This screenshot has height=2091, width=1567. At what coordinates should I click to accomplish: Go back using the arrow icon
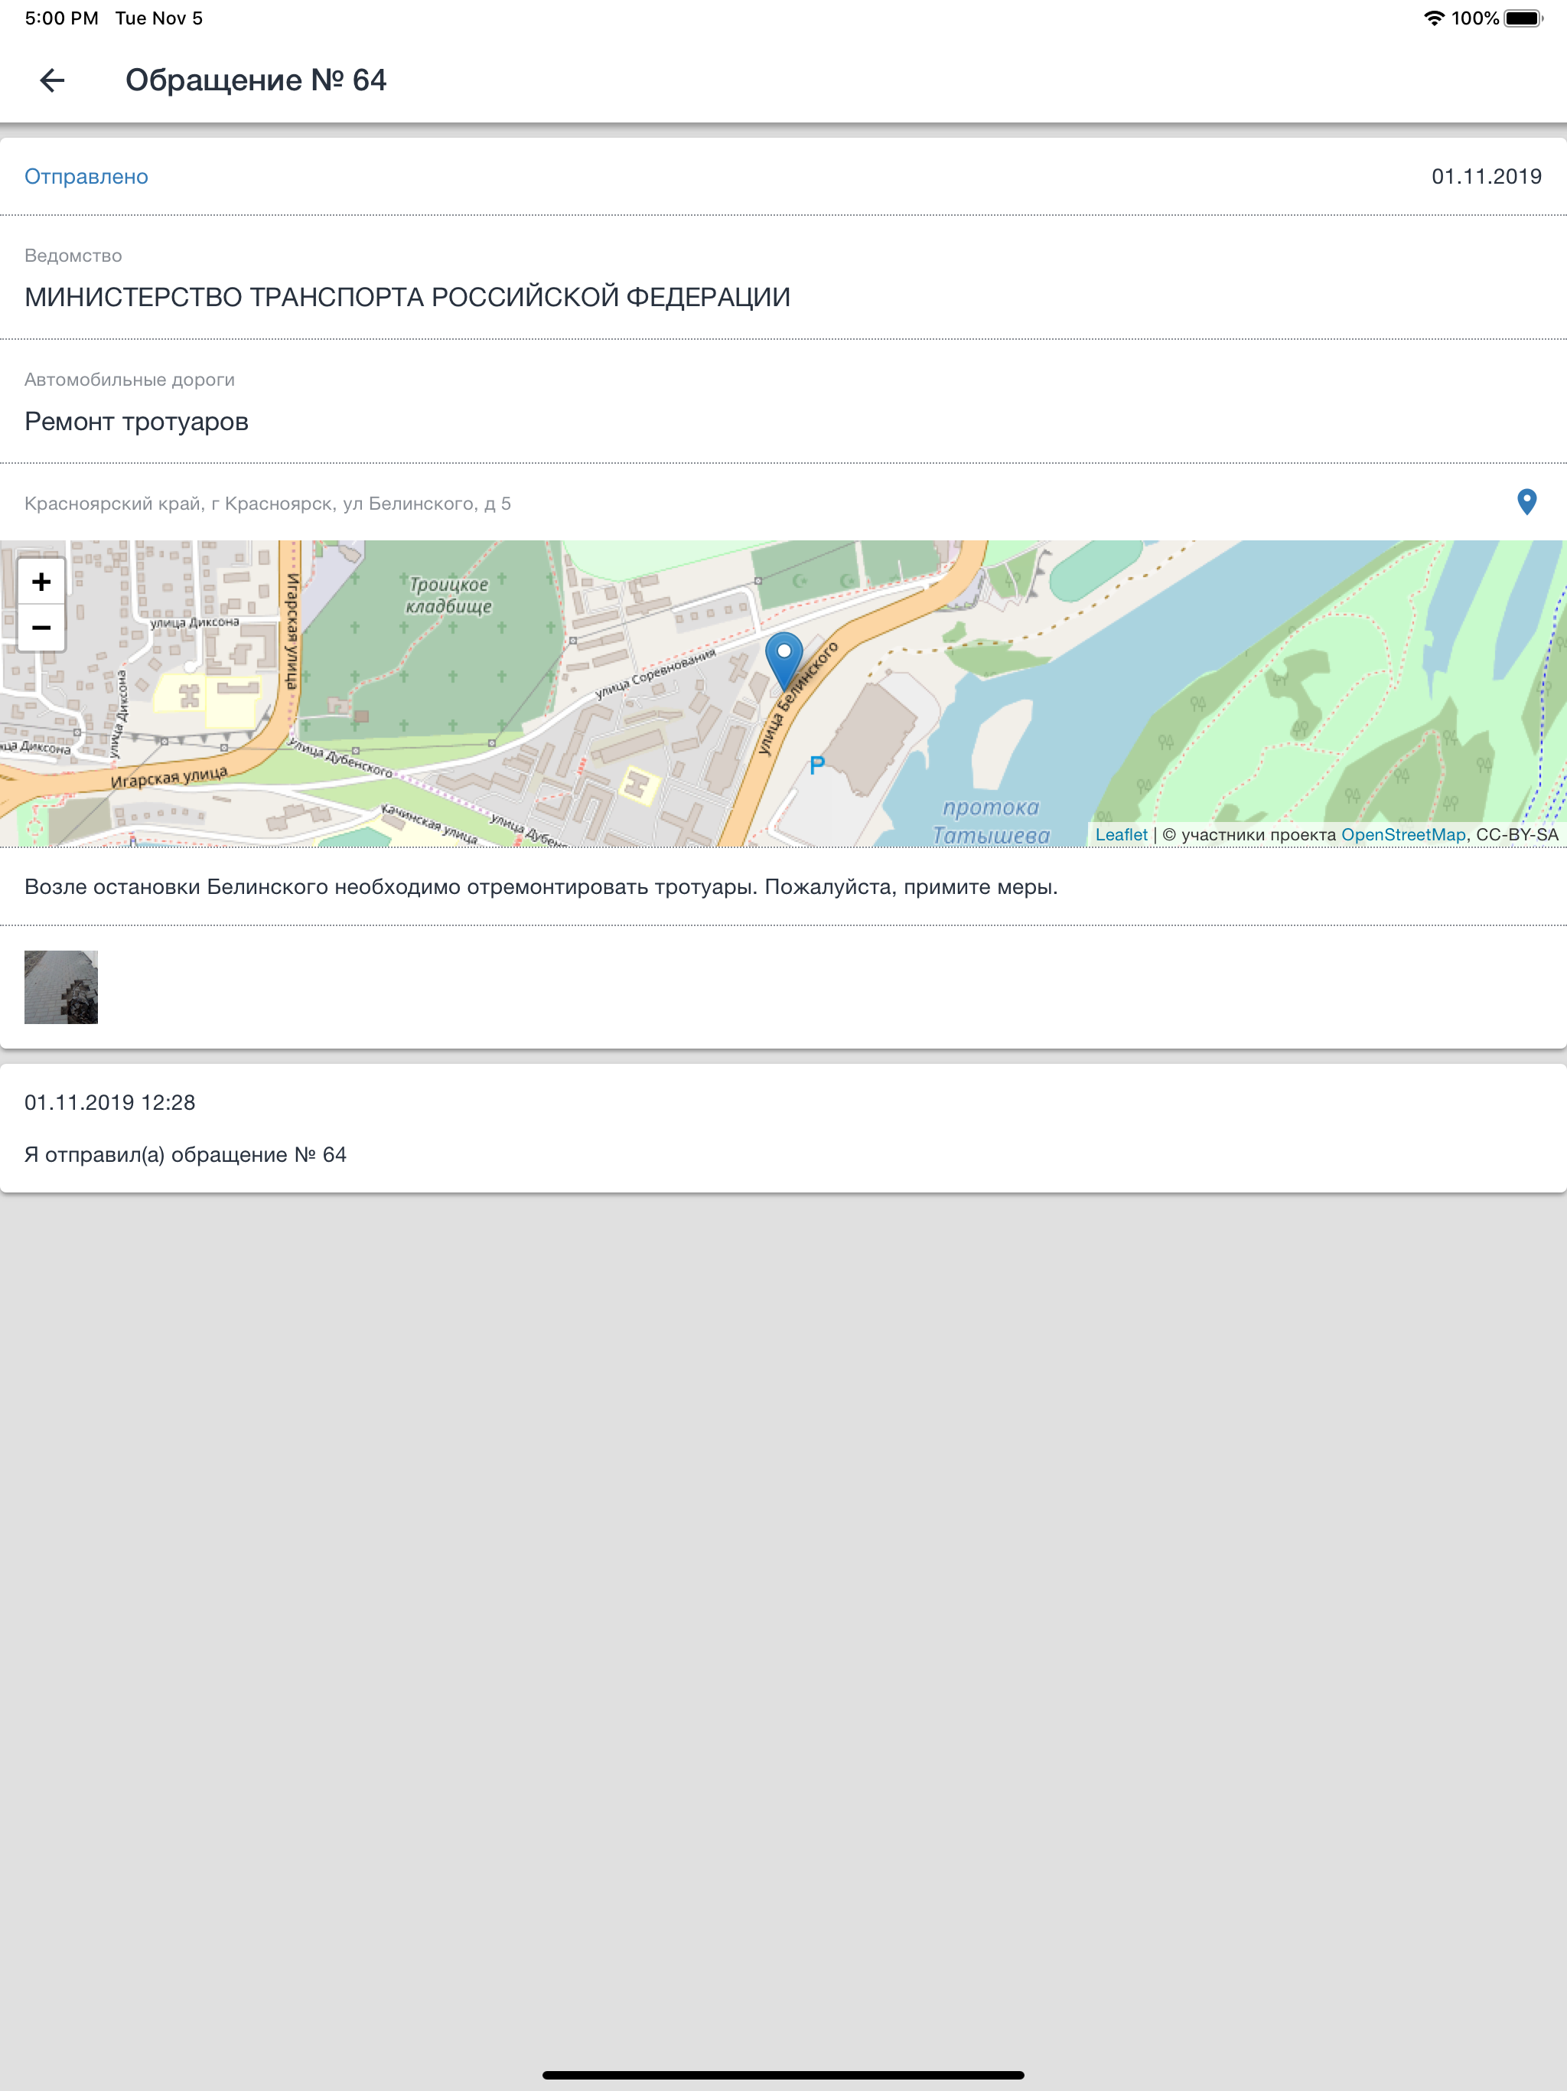pyautogui.click(x=52, y=80)
